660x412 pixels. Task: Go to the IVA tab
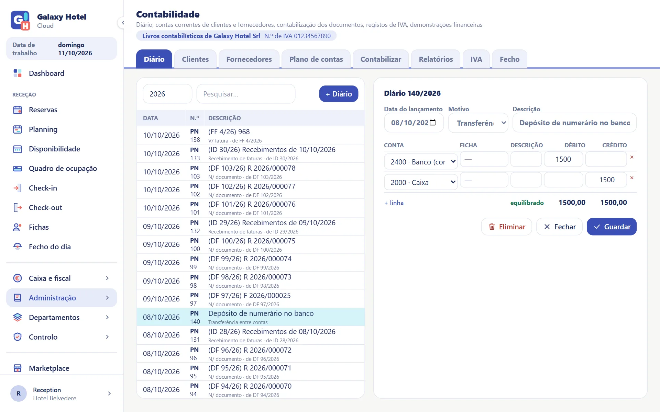pos(476,59)
